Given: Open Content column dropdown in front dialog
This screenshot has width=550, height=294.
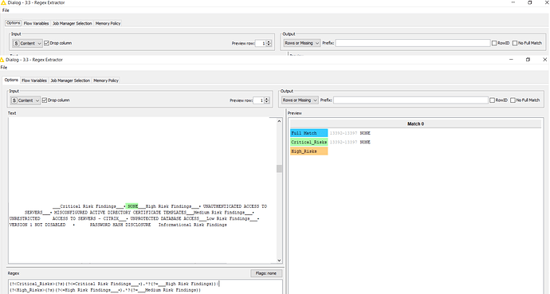Looking at the screenshot, I should pos(26,100).
